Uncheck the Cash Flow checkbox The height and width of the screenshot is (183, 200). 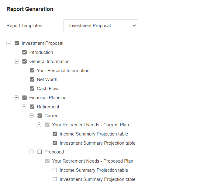coord(32,89)
